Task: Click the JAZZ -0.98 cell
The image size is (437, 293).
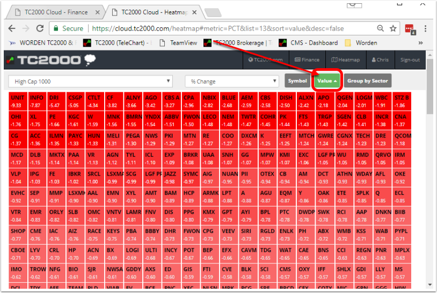Action: point(172,178)
